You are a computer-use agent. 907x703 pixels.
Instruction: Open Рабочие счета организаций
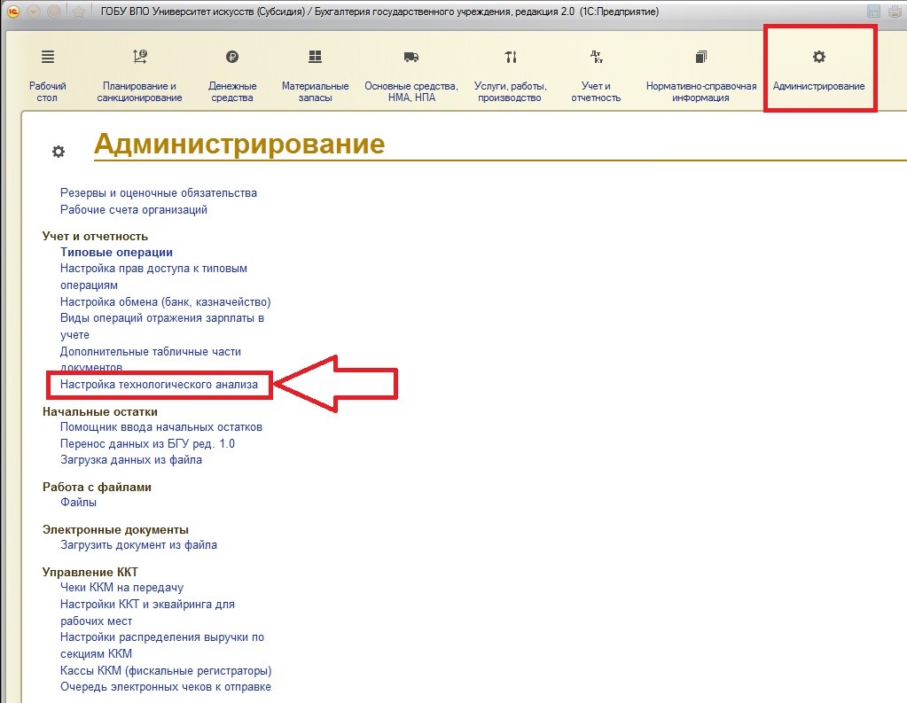click(x=133, y=210)
